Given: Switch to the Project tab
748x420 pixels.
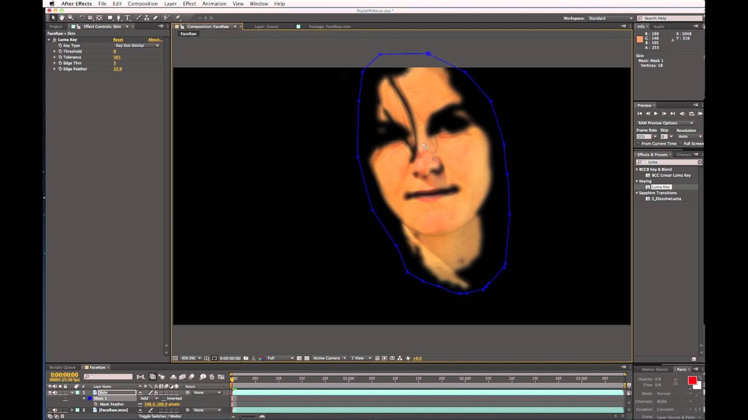Looking at the screenshot, I should coord(56,27).
